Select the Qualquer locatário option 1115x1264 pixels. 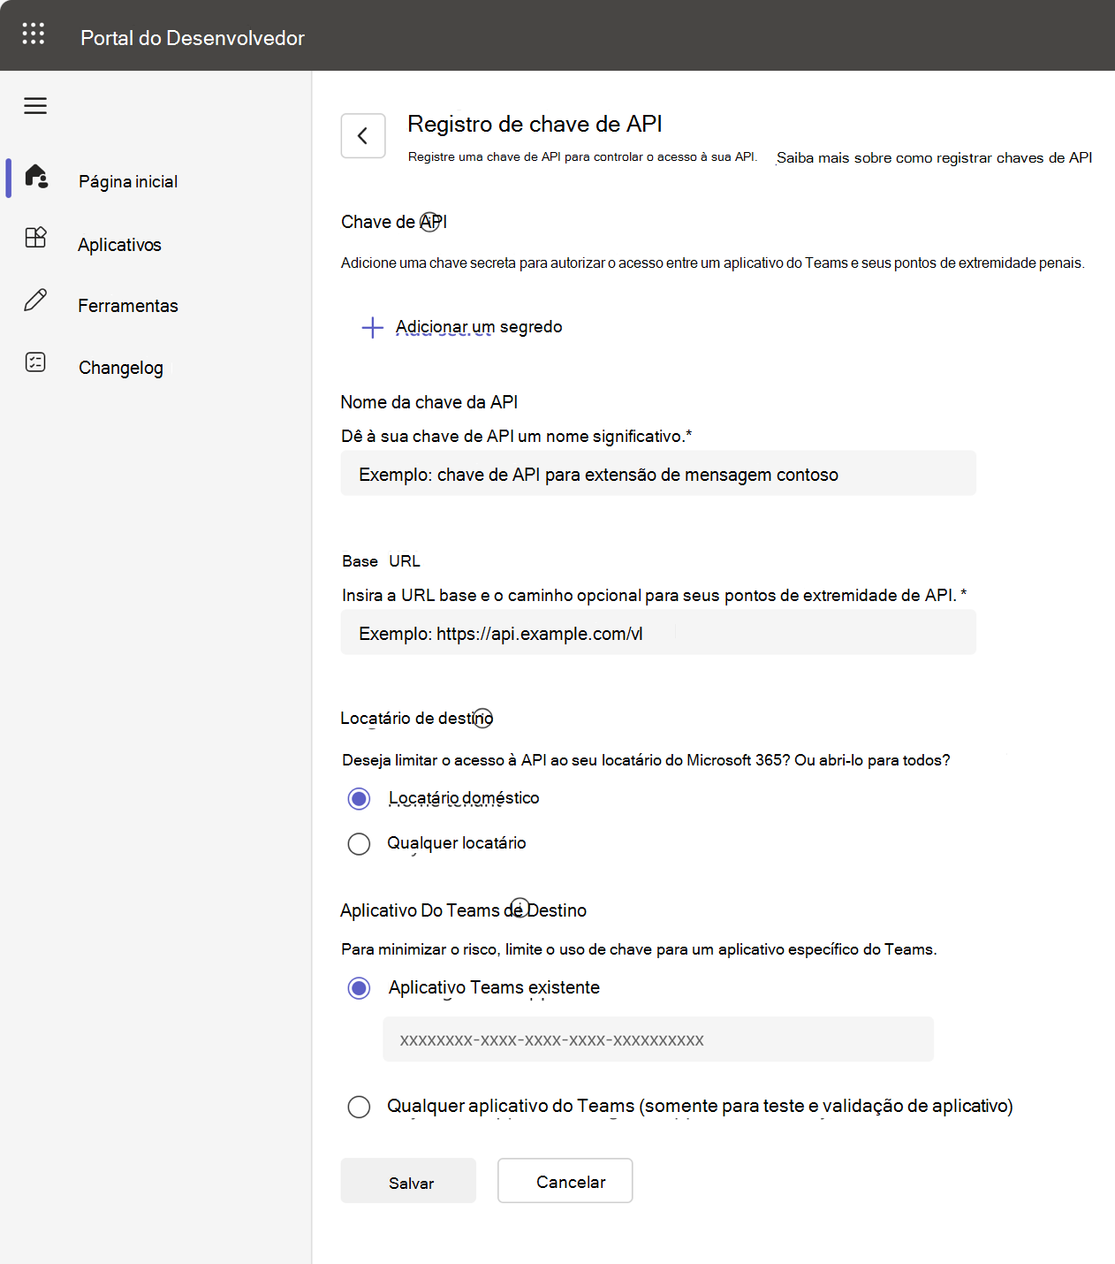(359, 844)
